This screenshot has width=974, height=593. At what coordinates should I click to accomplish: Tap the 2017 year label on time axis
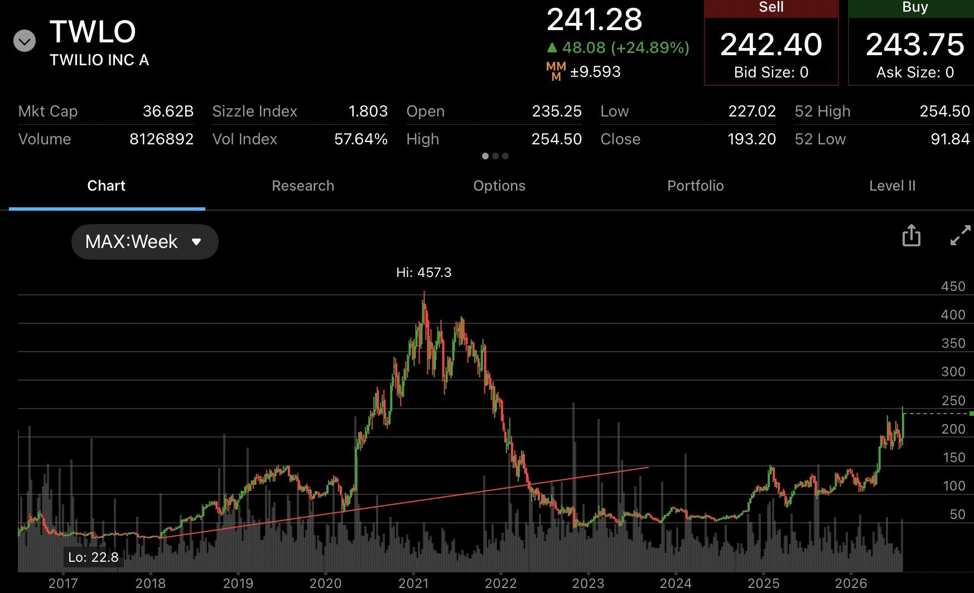coord(63,584)
